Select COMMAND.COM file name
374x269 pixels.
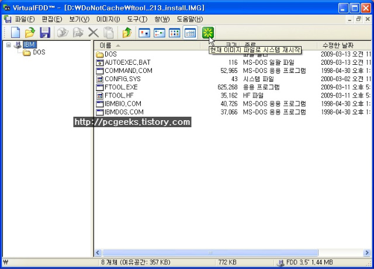(129, 71)
